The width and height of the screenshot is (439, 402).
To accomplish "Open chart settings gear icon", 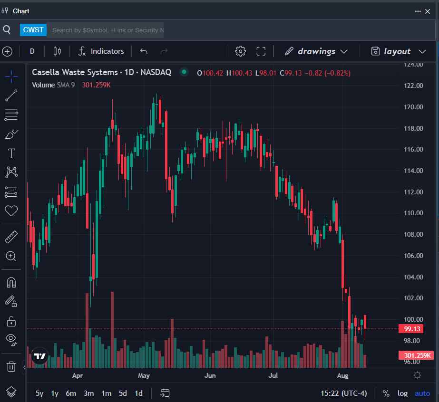I will (241, 51).
